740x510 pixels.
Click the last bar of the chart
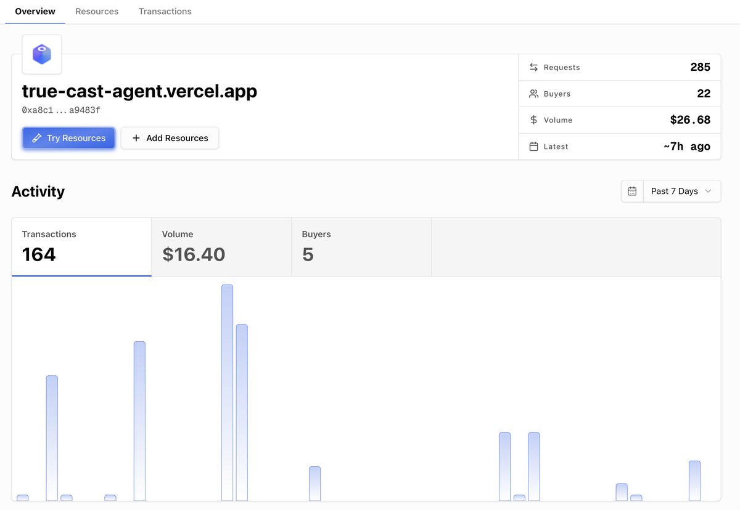(695, 480)
